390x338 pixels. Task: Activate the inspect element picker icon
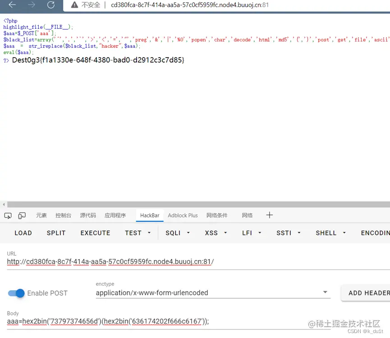tap(8, 215)
